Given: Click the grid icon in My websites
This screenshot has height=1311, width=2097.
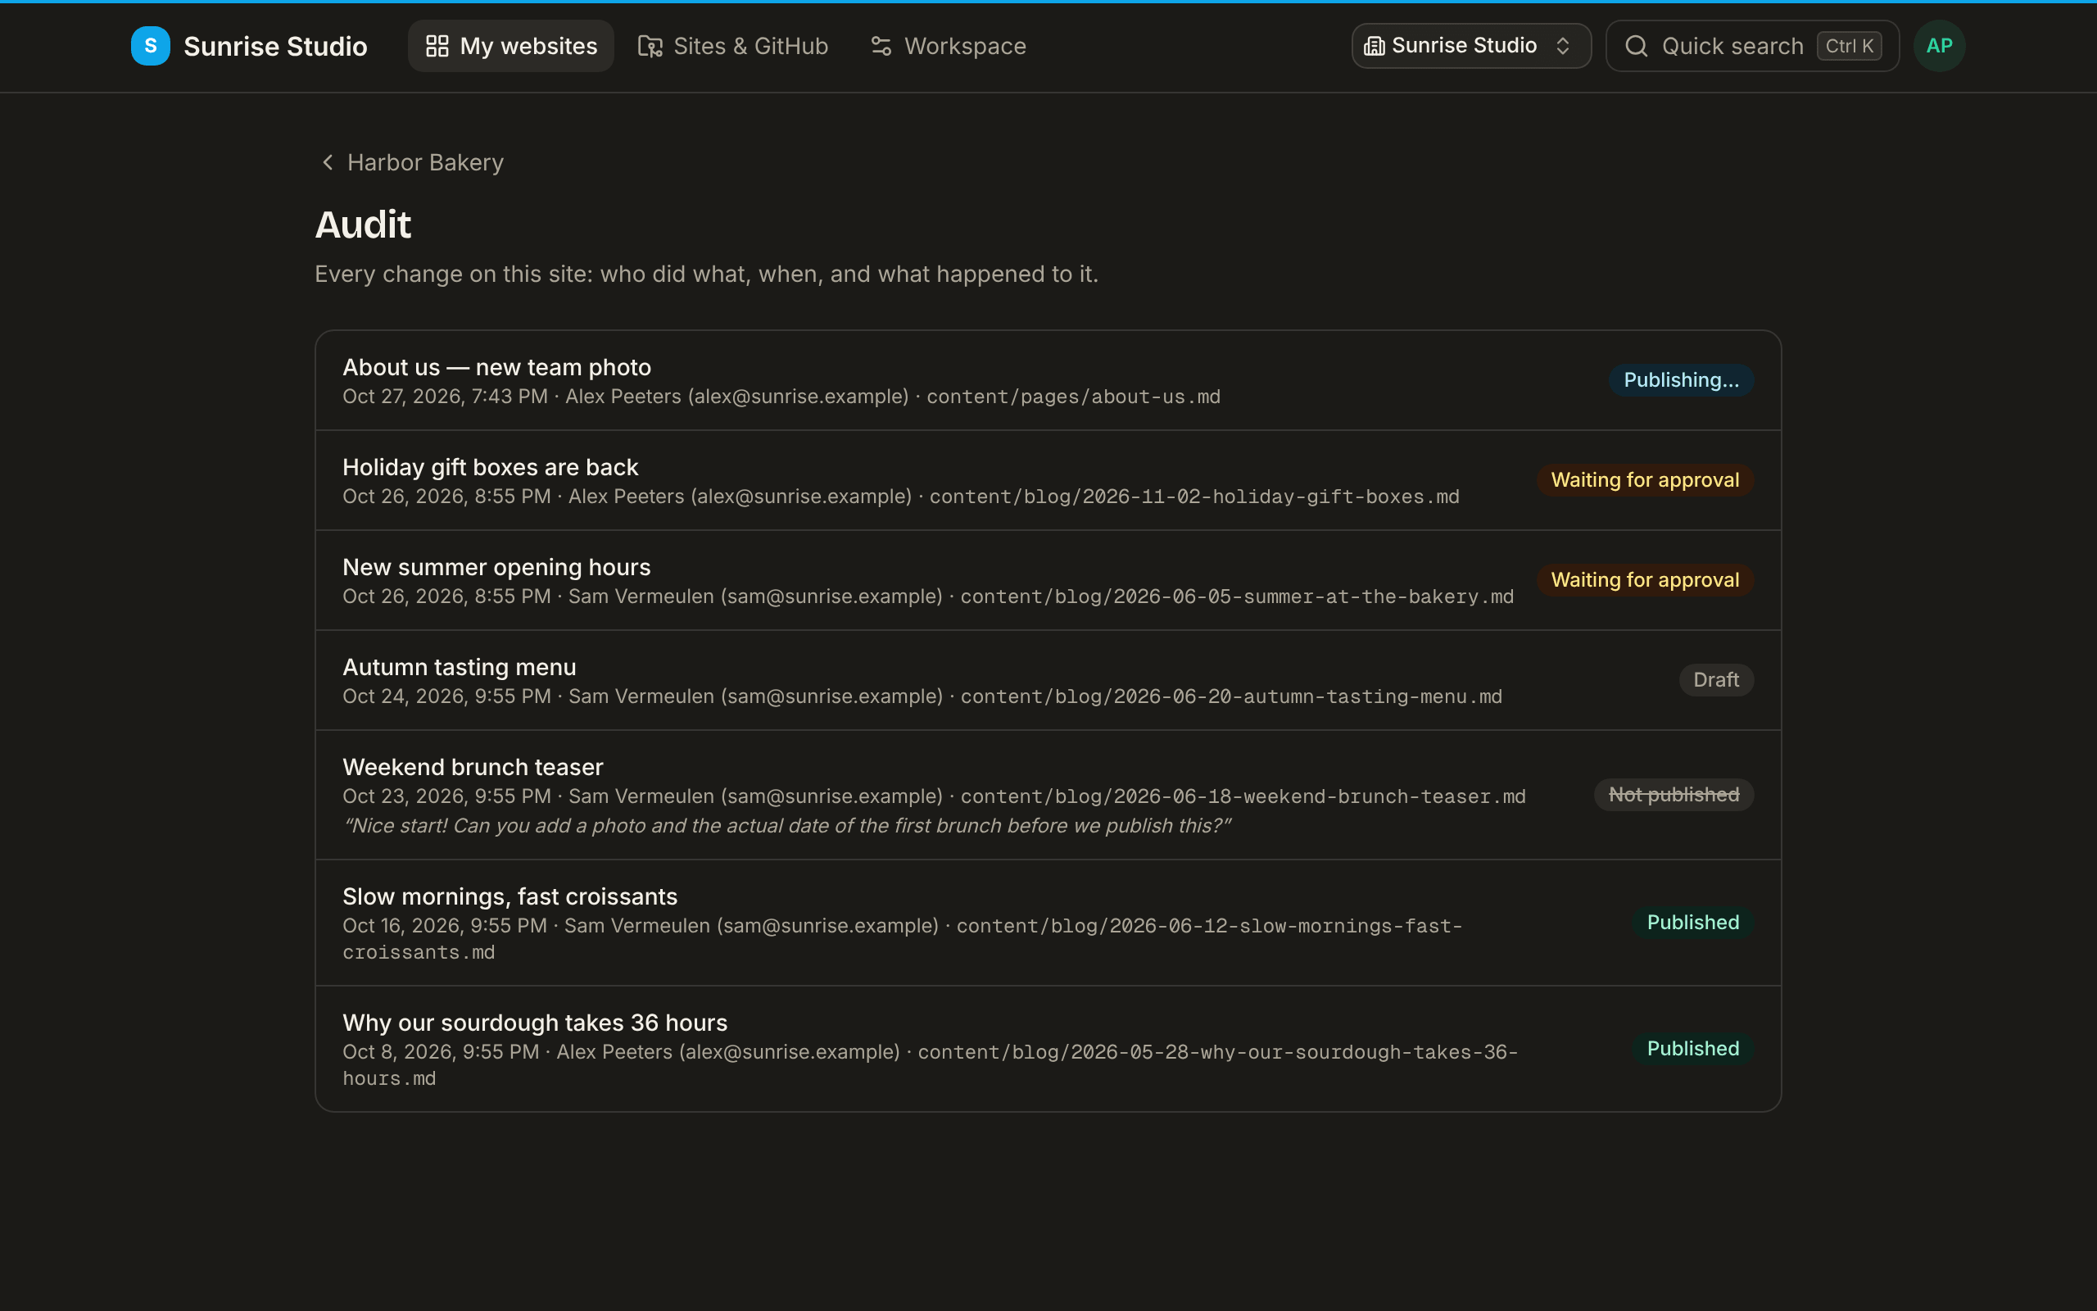Looking at the screenshot, I should coord(437,46).
